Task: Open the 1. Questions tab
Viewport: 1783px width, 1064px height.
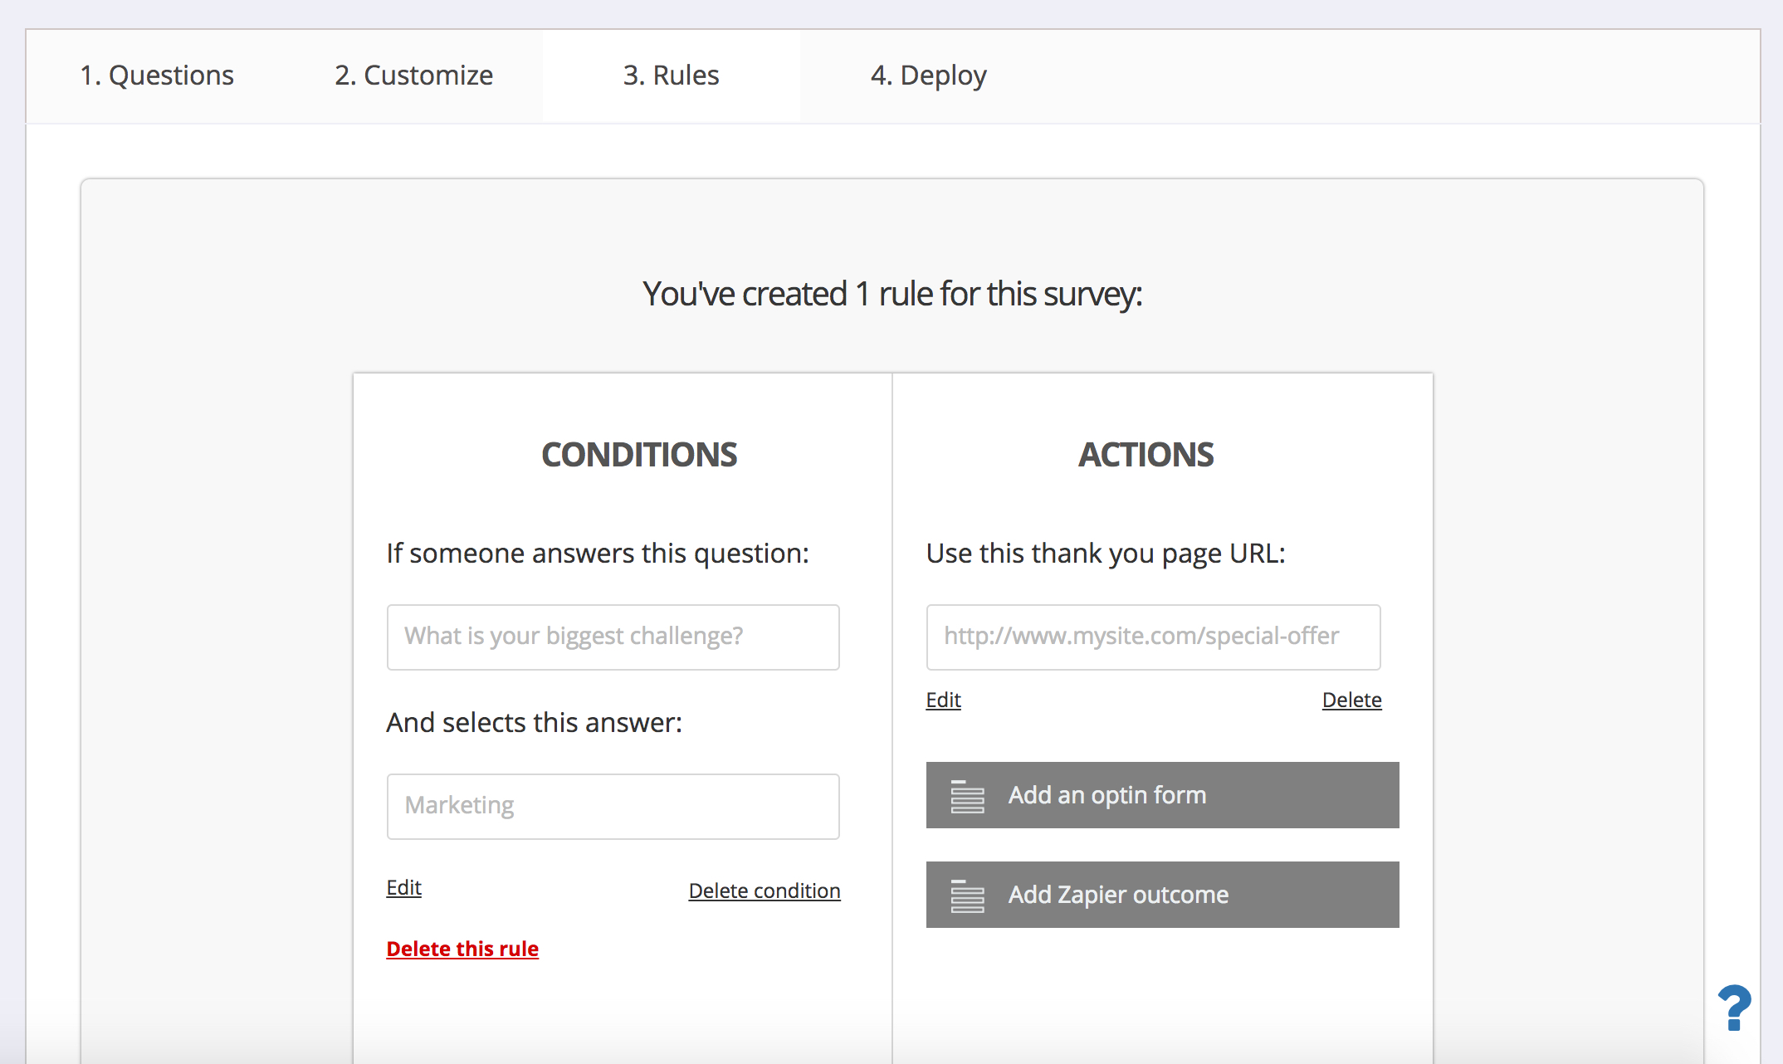Action: tap(157, 76)
